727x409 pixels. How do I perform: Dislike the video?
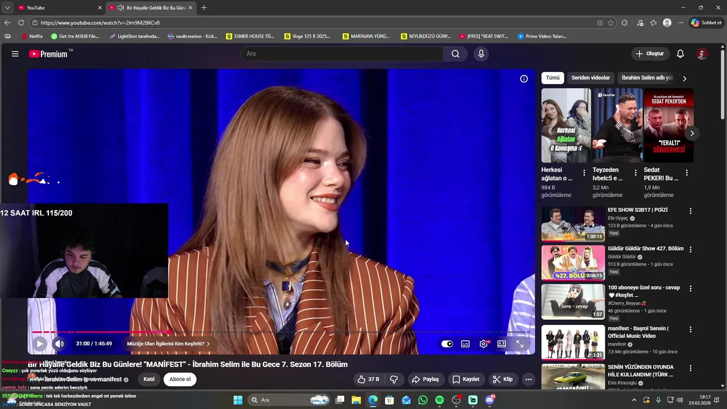(394, 379)
